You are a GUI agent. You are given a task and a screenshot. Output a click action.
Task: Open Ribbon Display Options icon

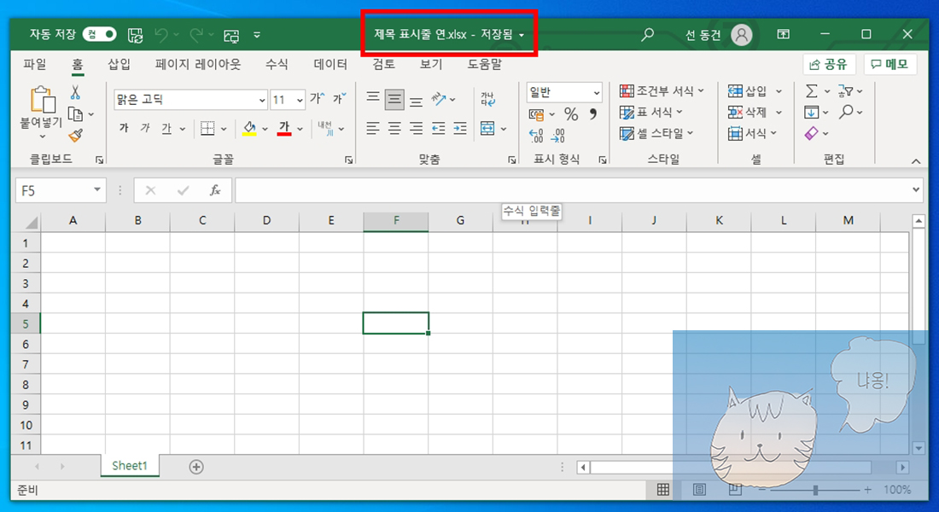784,34
